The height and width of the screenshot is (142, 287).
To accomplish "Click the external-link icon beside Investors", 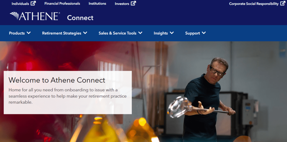I will (x=133, y=3).
